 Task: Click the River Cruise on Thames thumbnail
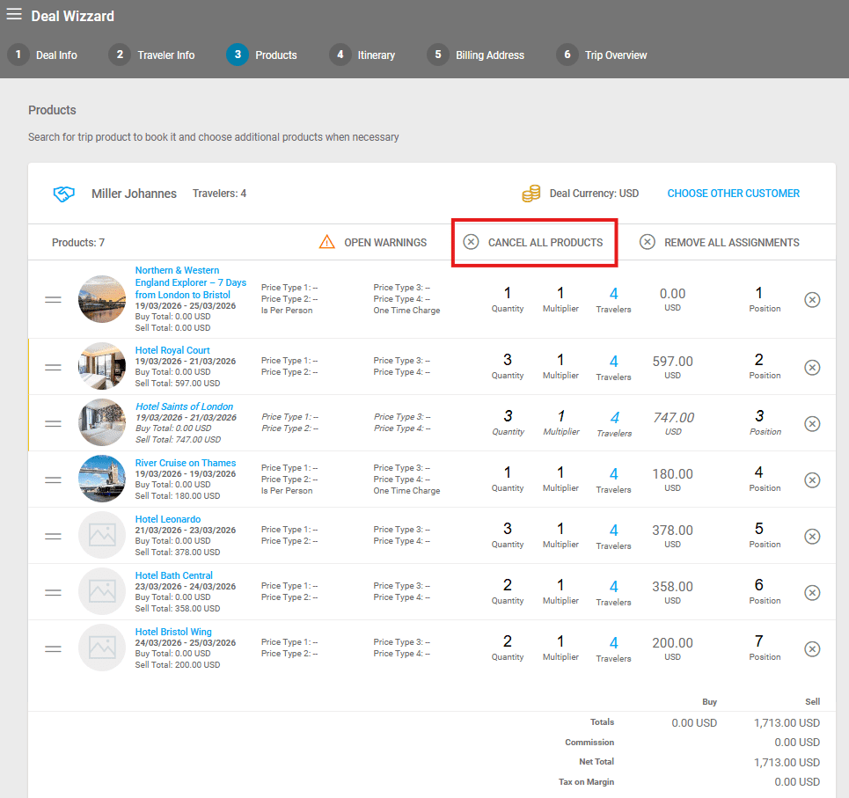pos(102,480)
